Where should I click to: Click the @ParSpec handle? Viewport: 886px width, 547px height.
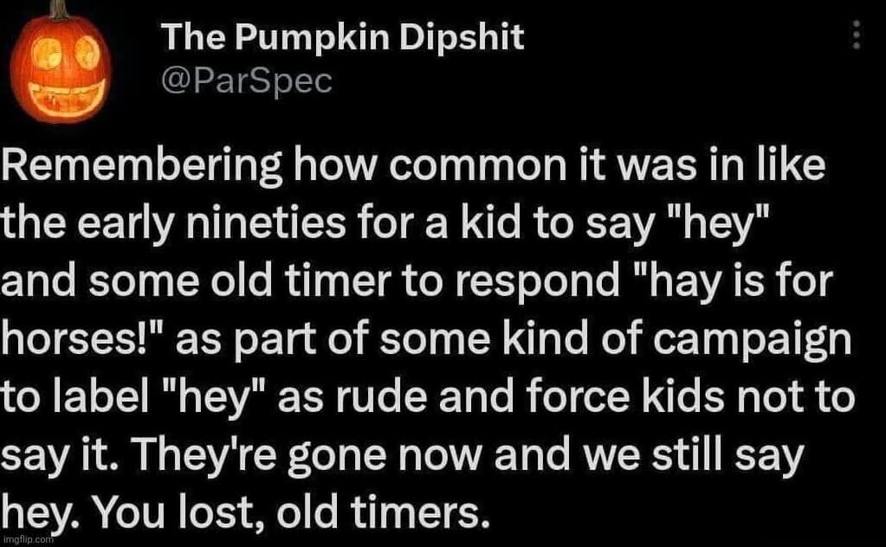click(x=247, y=80)
